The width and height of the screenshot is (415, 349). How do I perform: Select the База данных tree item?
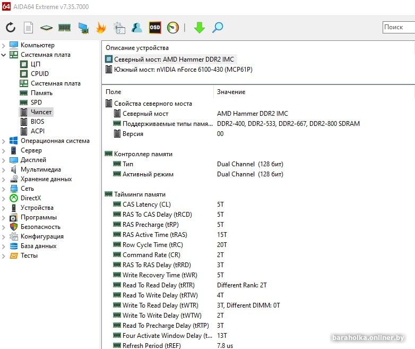(38, 245)
